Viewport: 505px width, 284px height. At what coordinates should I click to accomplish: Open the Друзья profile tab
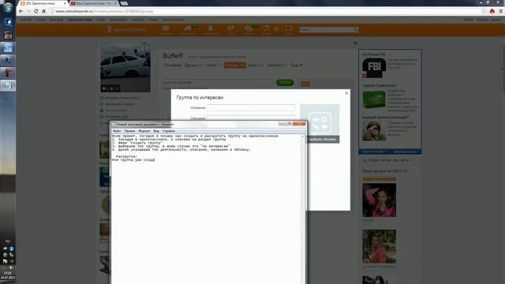pos(194,65)
